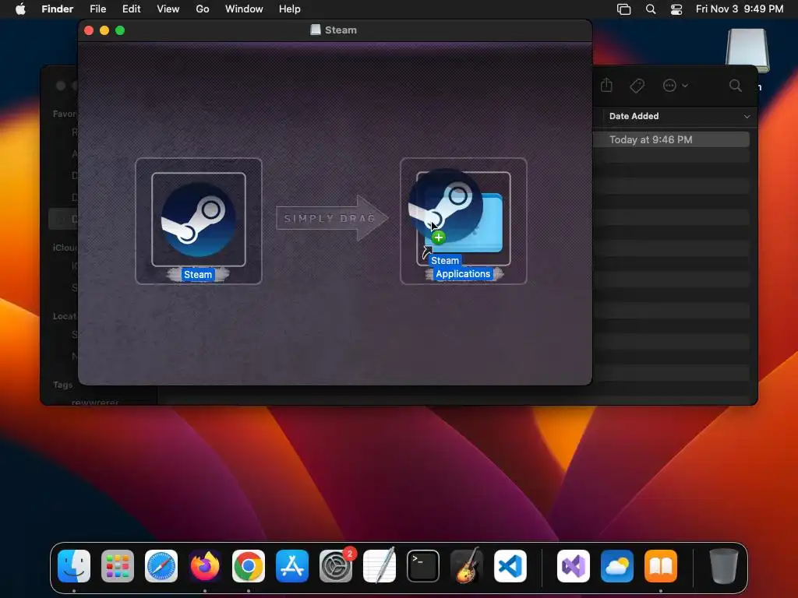Launch Google Chrome from the Dock
This screenshot has height=598, width=798.
pos(249,566)
